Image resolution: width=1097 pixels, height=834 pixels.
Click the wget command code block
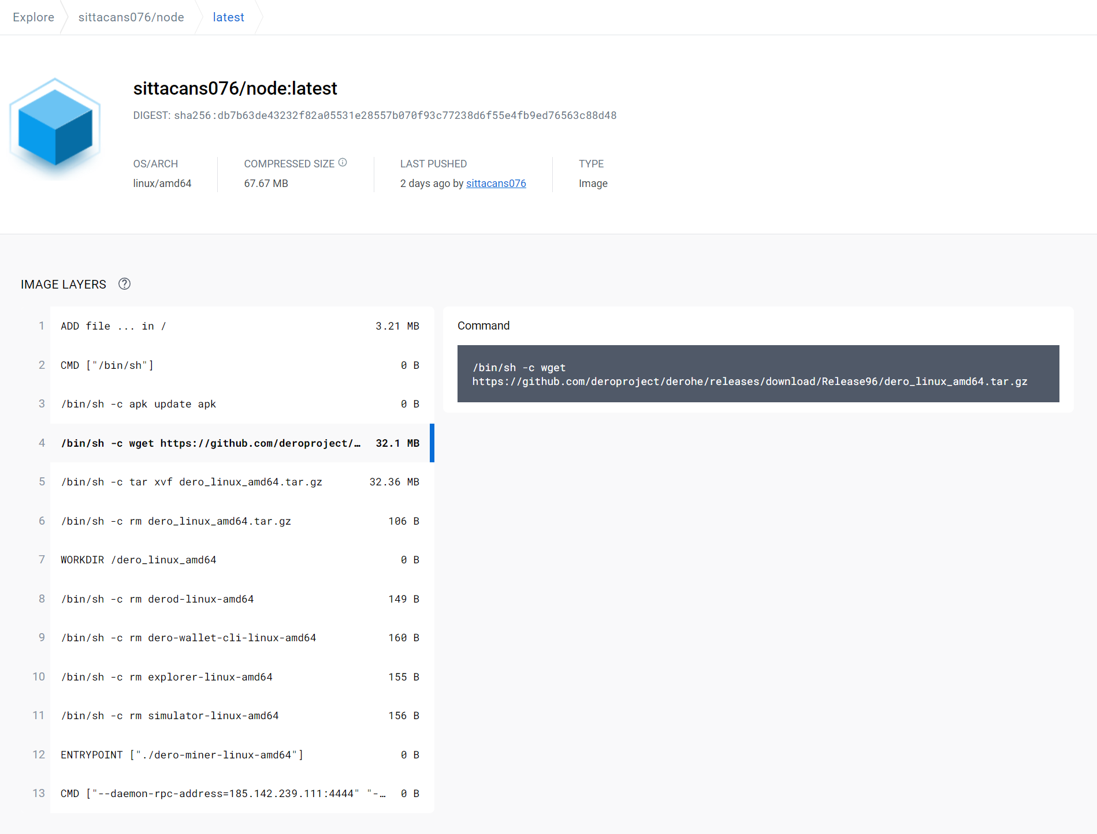758,374
